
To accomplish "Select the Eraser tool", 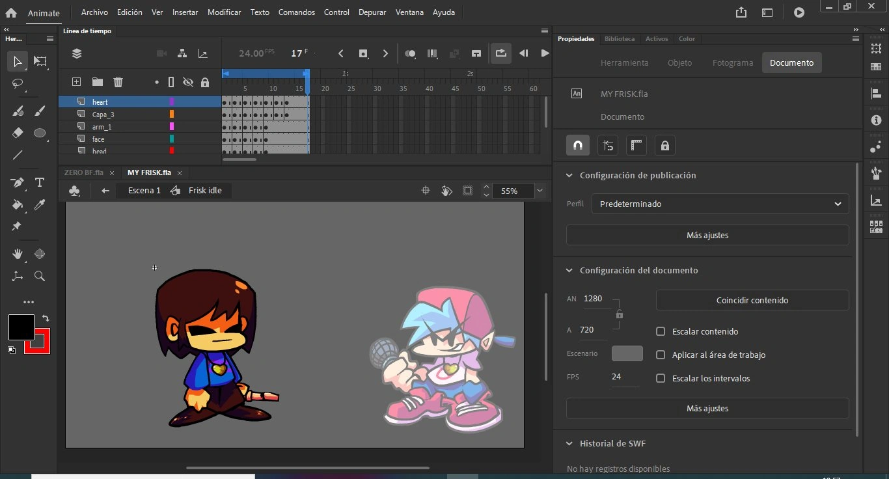I will (x=18, y=133).
